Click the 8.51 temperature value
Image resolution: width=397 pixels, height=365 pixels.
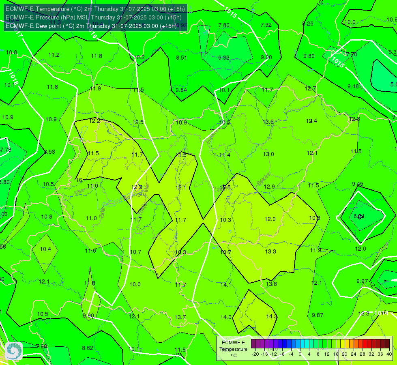pos(182,58)
